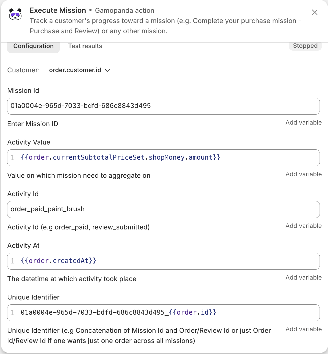Click the Activity At order.createdAt field
The height and width of the screenshot is (354, 328).
(163, 261)
